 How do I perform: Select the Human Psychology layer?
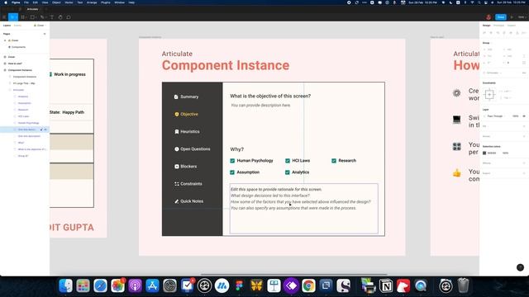point(28,123)
